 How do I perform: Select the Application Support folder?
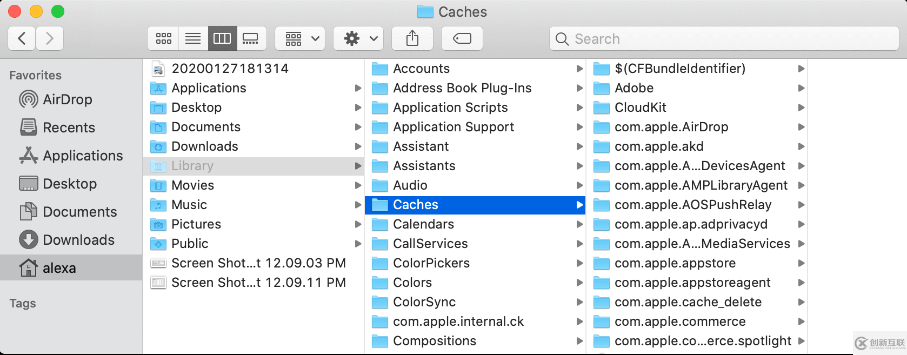(x=476, y=127)
